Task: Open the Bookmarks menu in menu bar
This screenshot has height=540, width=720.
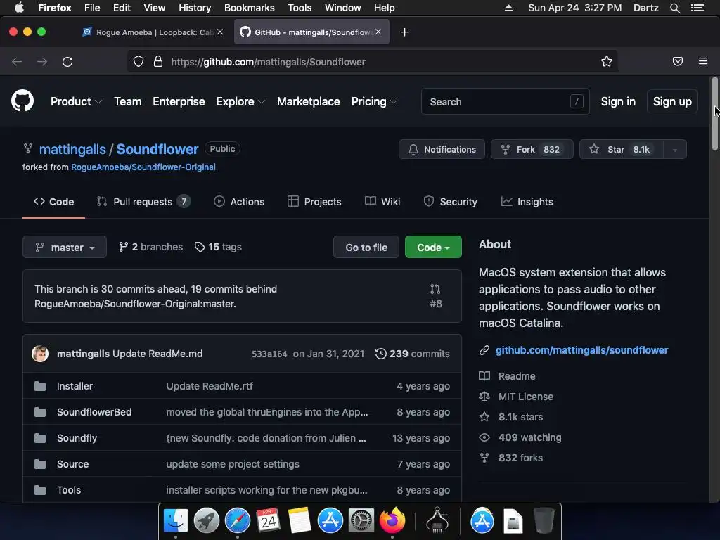Action: (x=250, y=8)
